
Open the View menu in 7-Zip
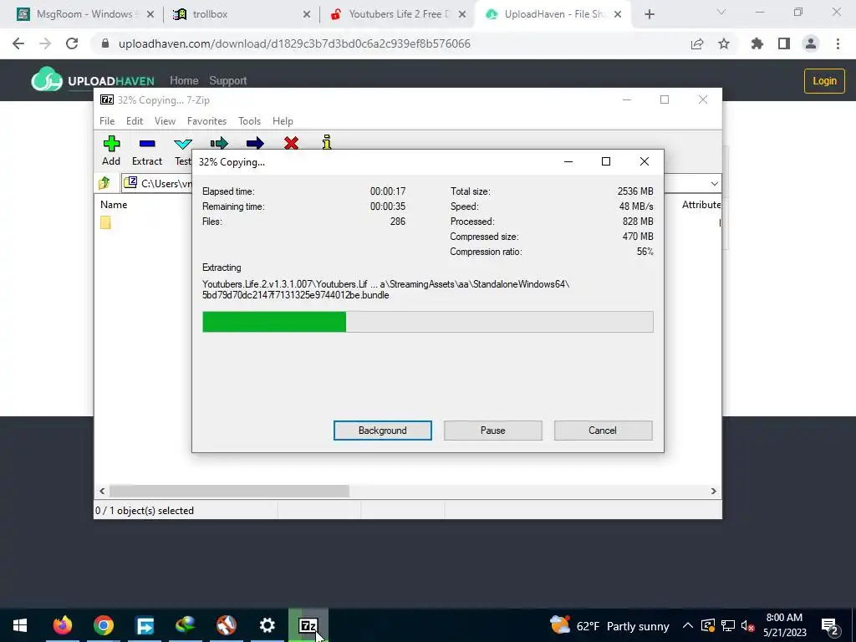tap(165, 121)
